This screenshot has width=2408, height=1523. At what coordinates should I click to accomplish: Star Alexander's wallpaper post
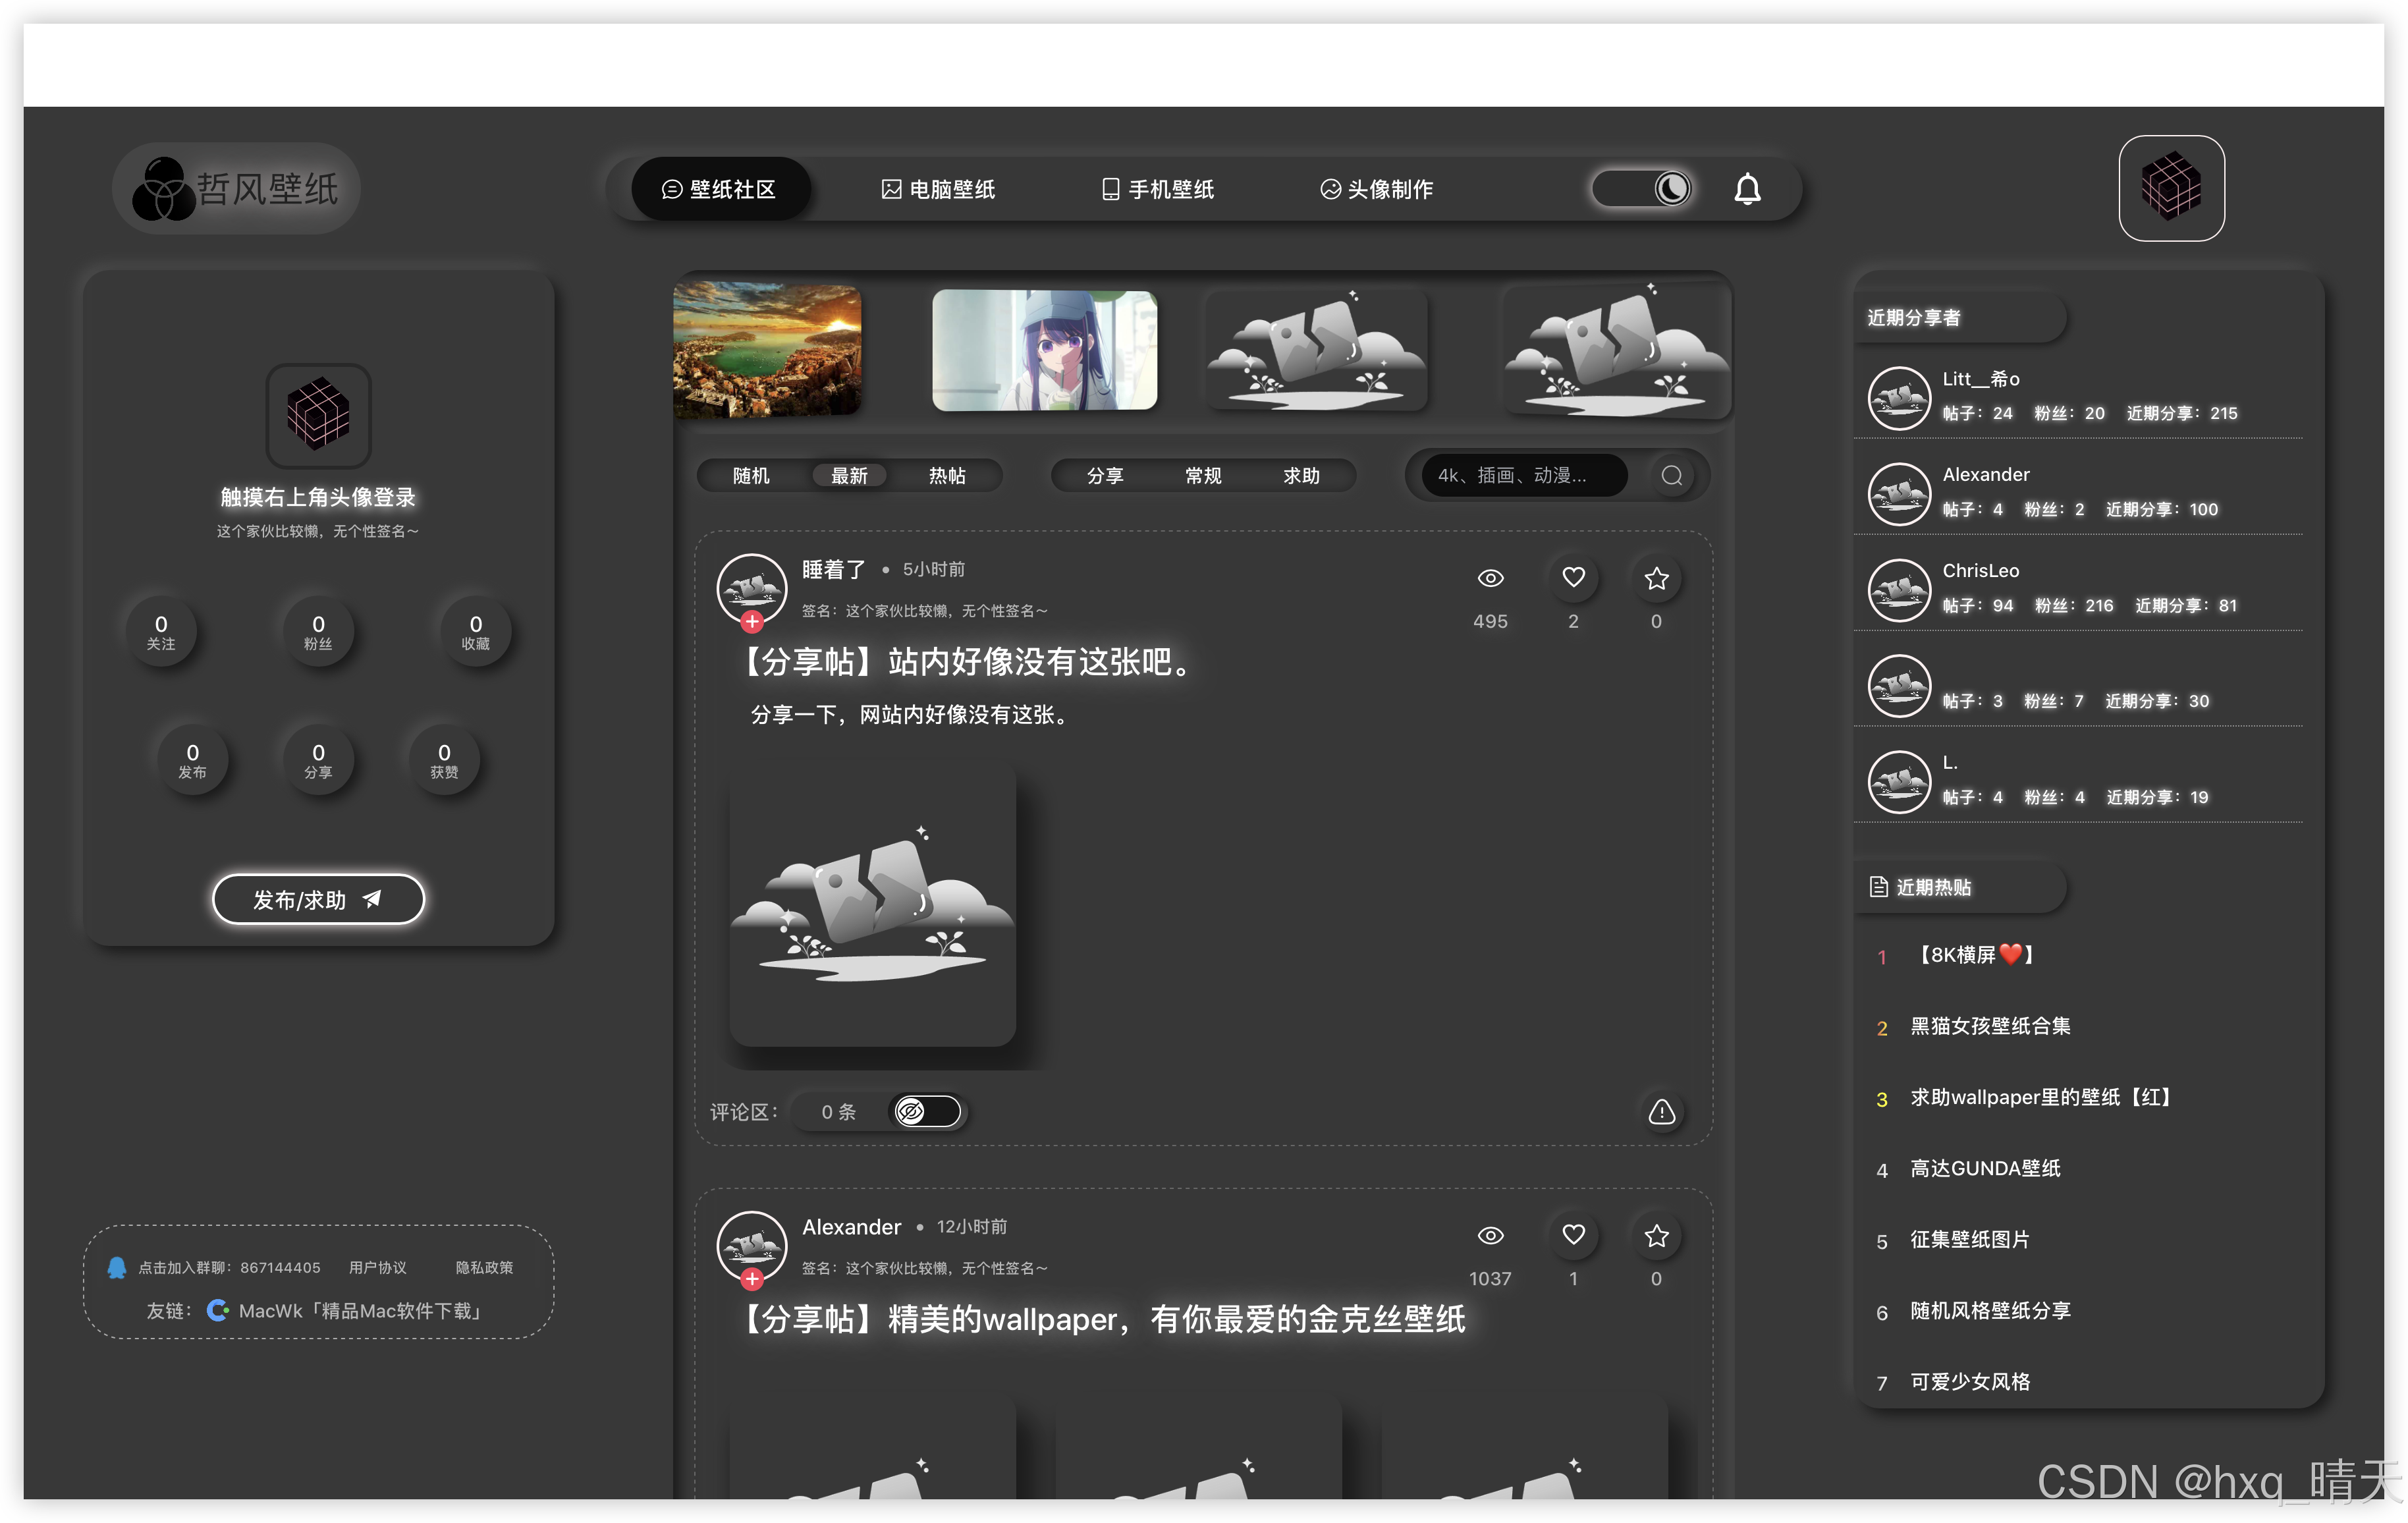click(1656, 1235)
